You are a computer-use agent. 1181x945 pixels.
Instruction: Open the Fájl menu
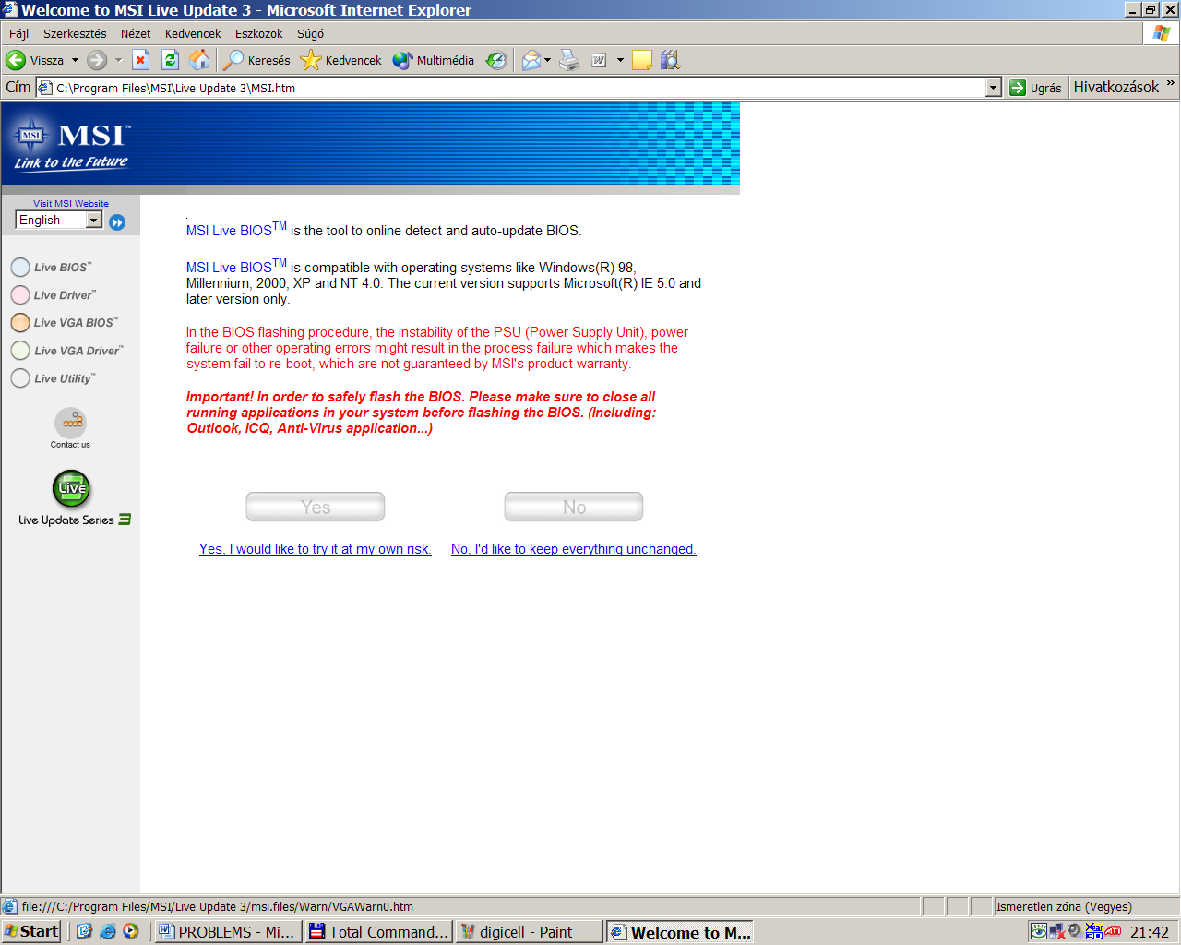click(18, 33)
